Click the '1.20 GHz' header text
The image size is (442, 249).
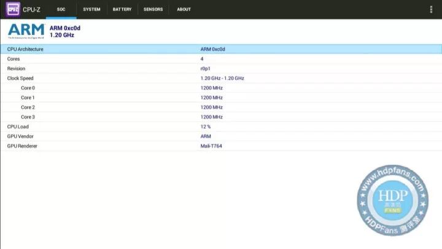point(62,35)
